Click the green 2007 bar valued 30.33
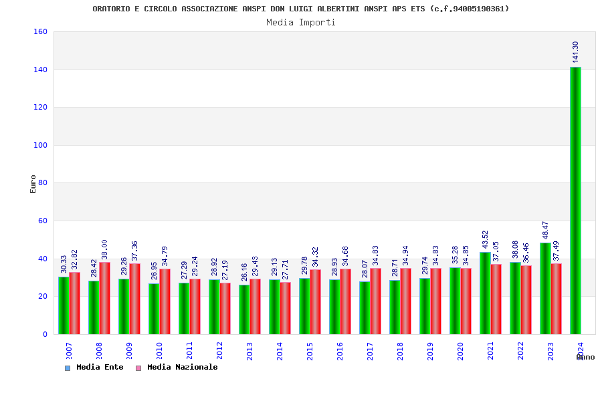Screen dimensions: 602x401 64,305
